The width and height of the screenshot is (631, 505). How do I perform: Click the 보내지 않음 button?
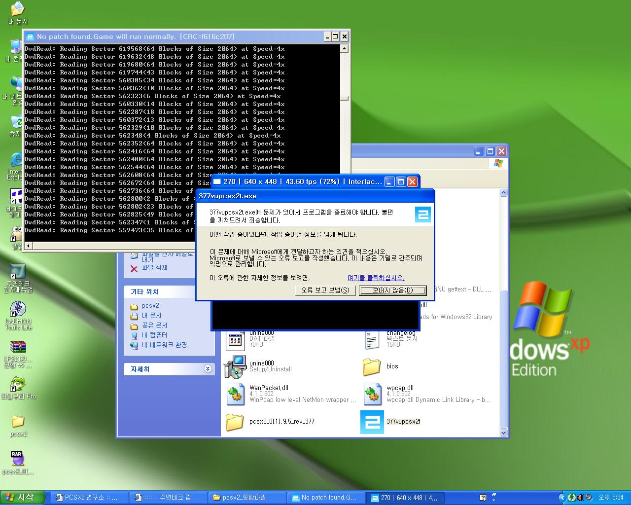coord(392,290)
